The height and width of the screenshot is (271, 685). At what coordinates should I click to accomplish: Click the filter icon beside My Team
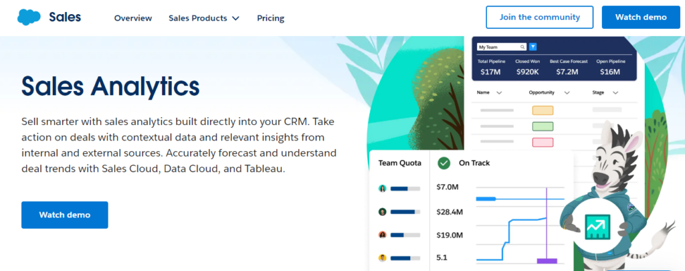532,47
